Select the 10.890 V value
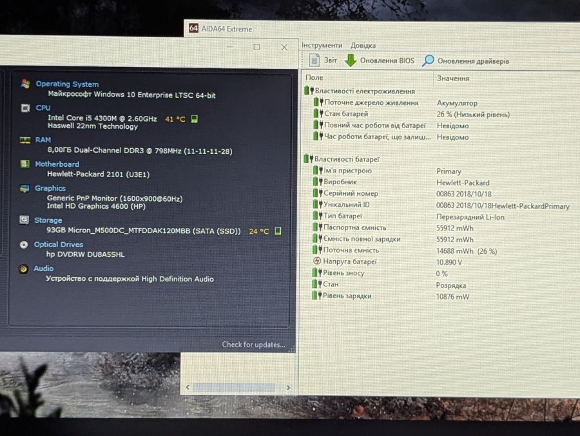The image size is (580, 436). [x=449, y=263]
